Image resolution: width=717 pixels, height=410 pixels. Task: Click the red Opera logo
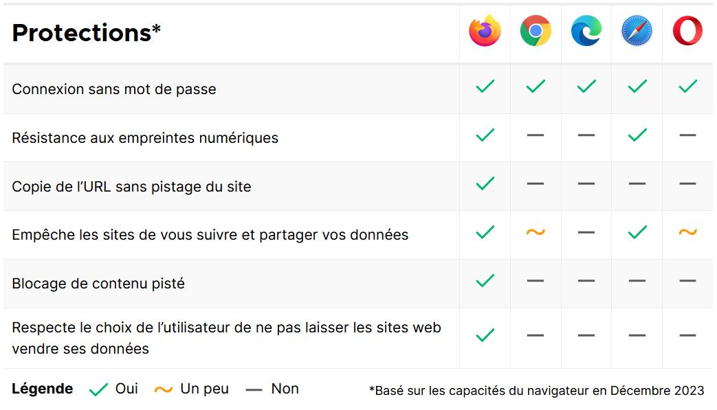point(687,31)
